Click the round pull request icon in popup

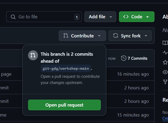click(x=33, y=55)
